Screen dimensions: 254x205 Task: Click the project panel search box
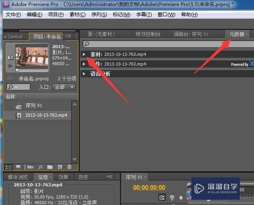coord(18,87)
